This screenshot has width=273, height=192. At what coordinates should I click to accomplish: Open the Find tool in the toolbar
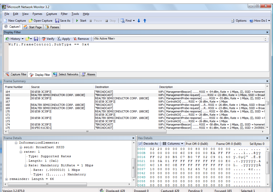point(126,21)
